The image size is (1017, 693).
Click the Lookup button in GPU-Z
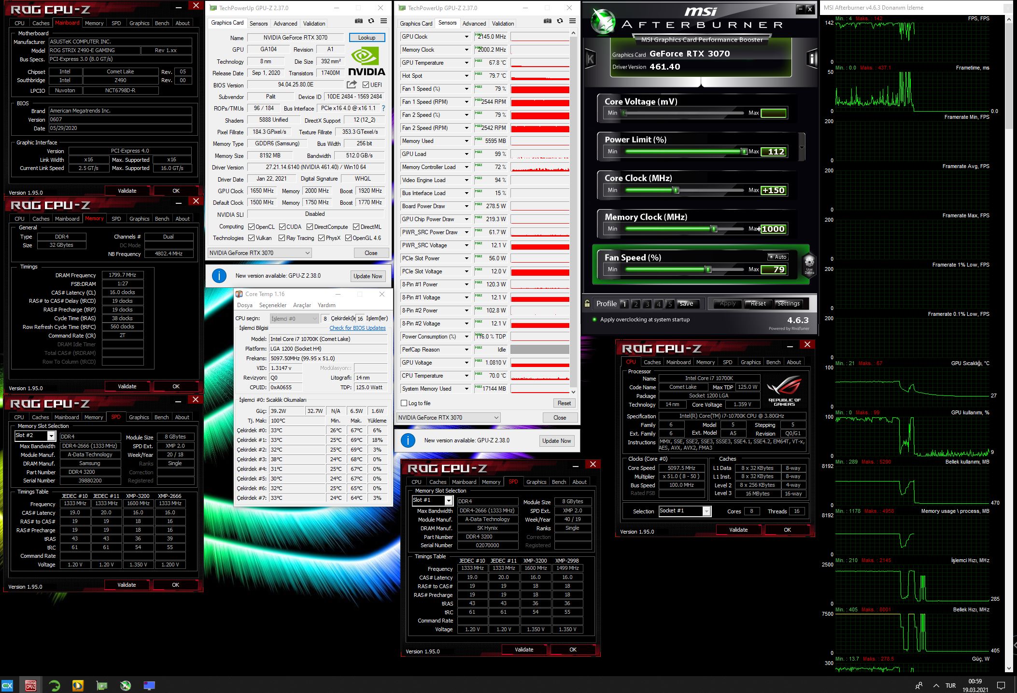367,38
